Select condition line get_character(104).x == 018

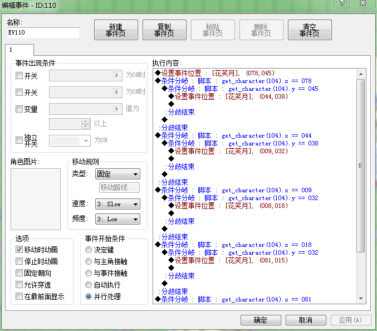233,245
